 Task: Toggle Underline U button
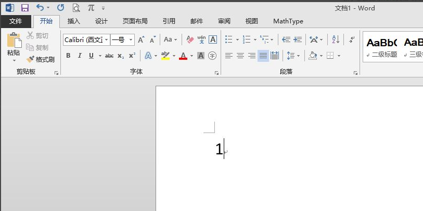[x=91, y=56]
